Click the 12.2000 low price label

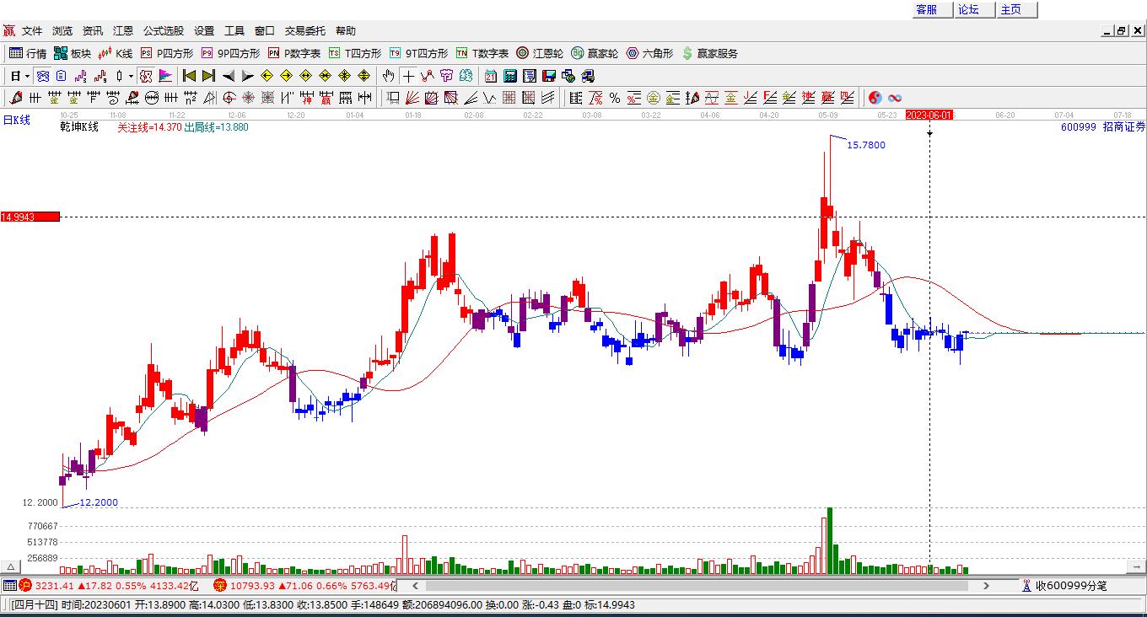point(99,502)
